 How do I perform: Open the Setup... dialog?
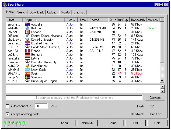[114, 123]
